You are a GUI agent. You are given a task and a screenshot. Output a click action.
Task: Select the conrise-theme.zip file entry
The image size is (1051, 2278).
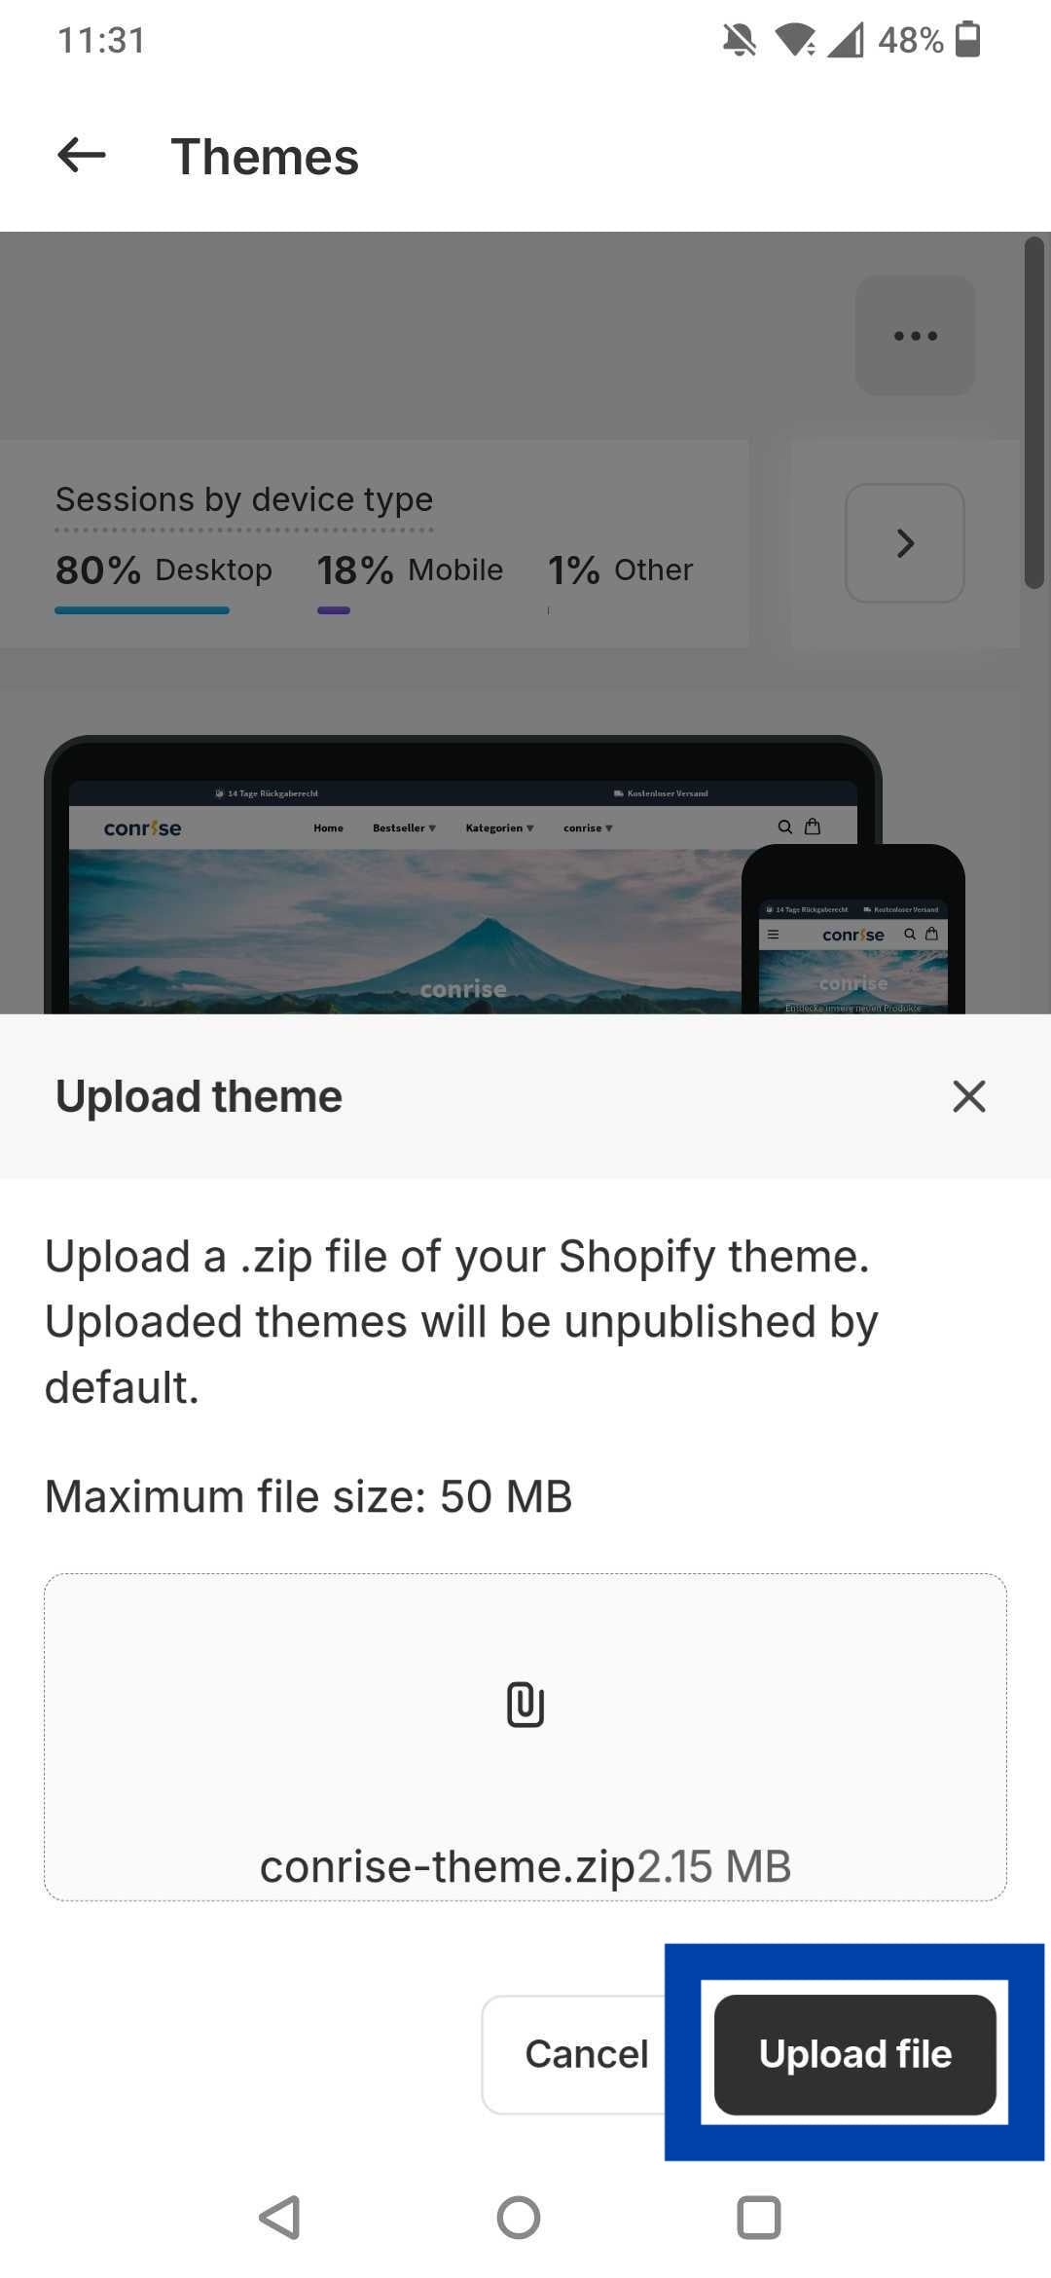pos(525,1866)
